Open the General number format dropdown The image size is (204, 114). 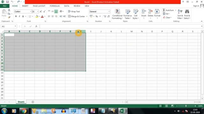109,11
